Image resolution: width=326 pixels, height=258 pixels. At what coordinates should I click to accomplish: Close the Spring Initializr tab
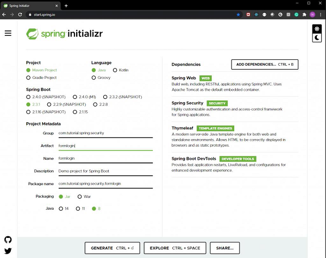tap(57, 6)
